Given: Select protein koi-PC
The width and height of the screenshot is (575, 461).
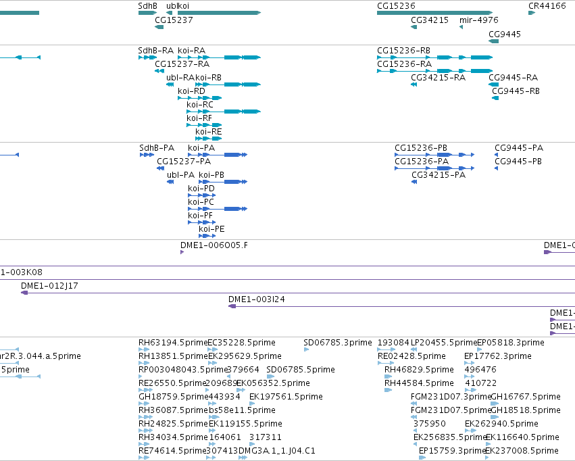Looking at the screenshot, I should click(x=201, y=202).
